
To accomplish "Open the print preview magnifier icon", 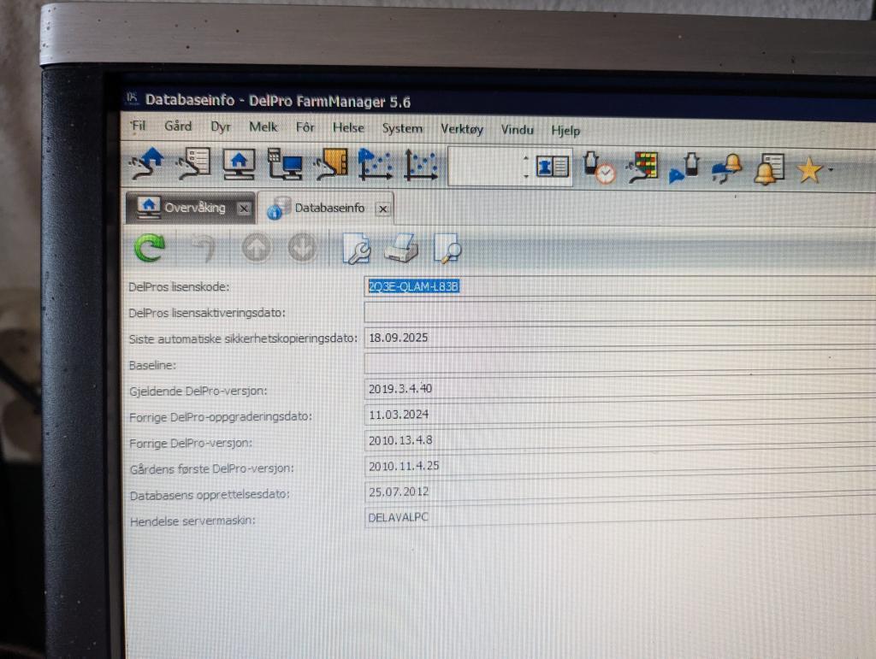I will tap(447, 249).
